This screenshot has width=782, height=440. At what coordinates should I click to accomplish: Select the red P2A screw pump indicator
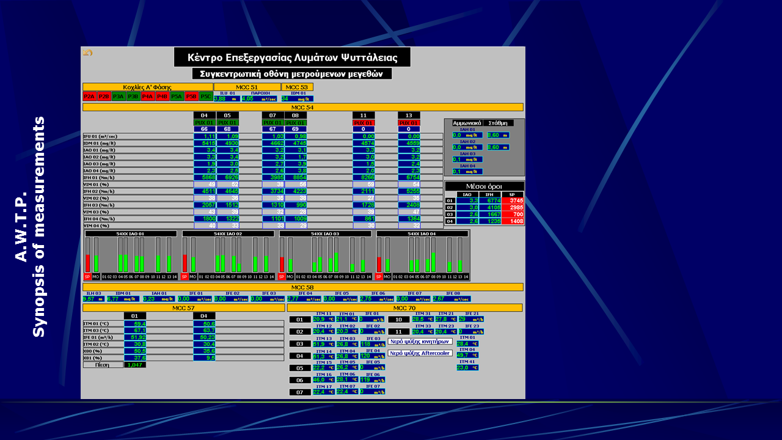click(x=89, y=97)
